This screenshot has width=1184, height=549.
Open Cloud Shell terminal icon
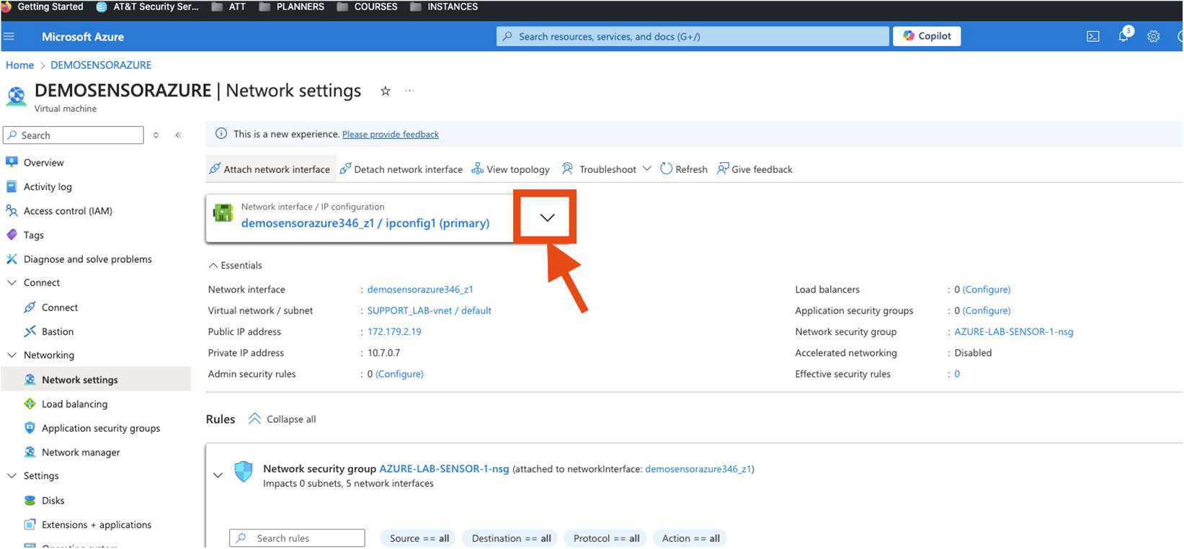pyautogui.click(x=1092, y=37)
